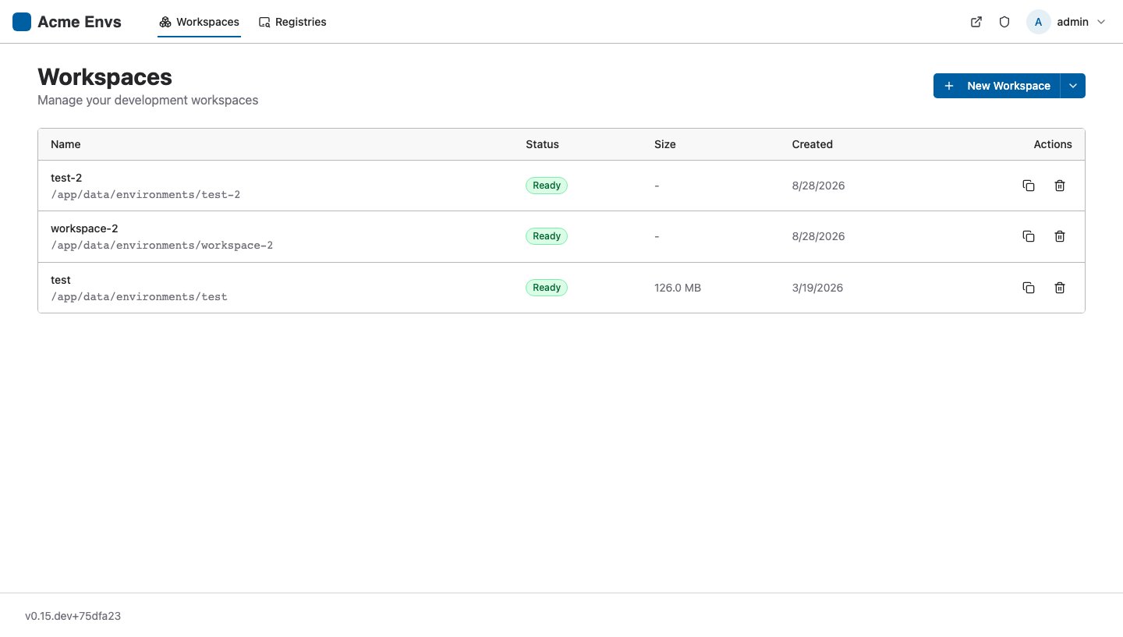Copy the workspace-2 workspace
This screenshot has width=1123, height=637.
pos(1029,236)
